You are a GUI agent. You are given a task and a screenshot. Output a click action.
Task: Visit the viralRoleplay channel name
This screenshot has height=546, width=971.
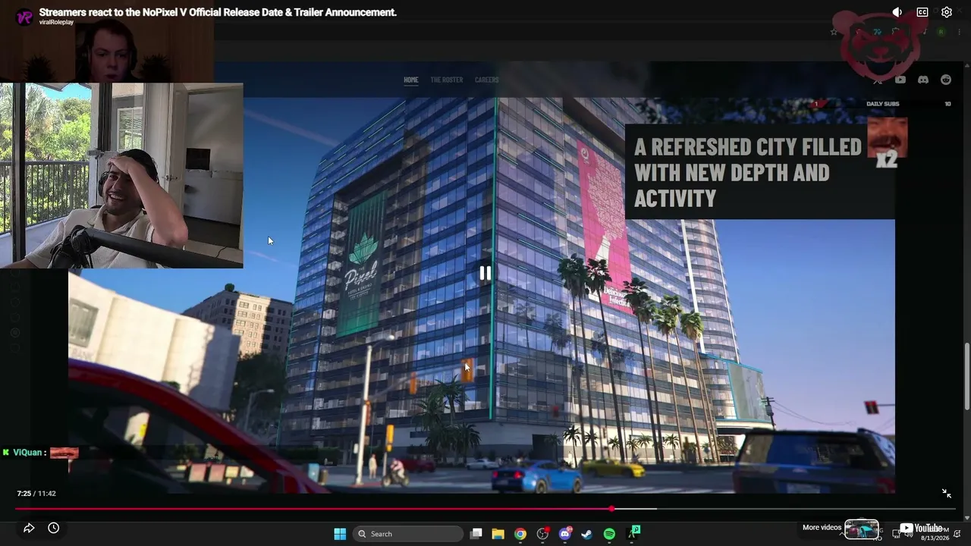pyautogui.click(x=56, y=23)
